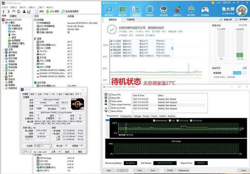Expand 操作系统 node in AIDA64 tree
Image resolution: width=250 pixels, height=174 pixels.
[x=3, y=53]
